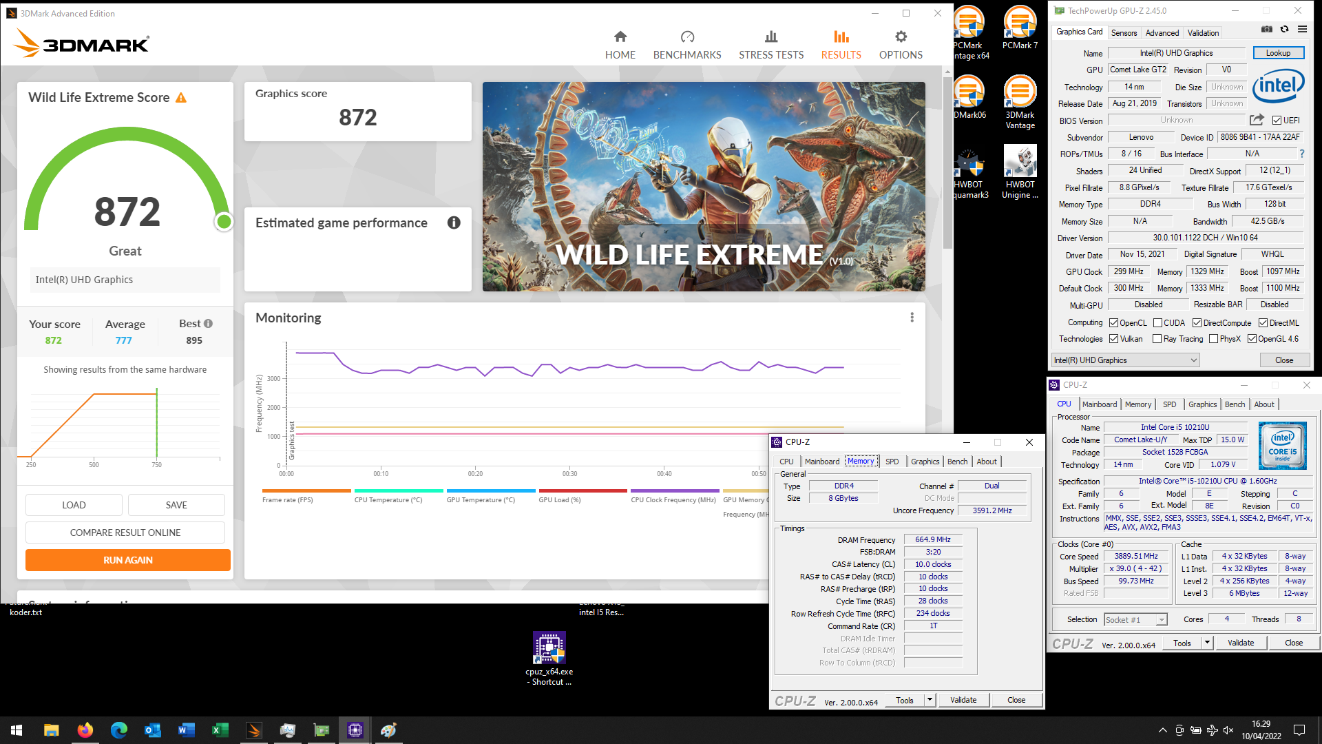Click the Frame rate (FPS) orange legend swatch
The width and height of the screenshot is (1322, 744).
pos(306,491)
